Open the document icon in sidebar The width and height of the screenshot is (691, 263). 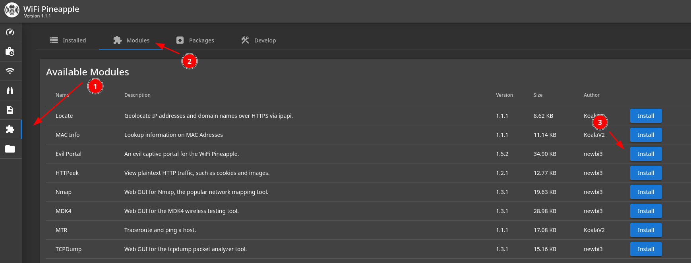click(10, 110)
